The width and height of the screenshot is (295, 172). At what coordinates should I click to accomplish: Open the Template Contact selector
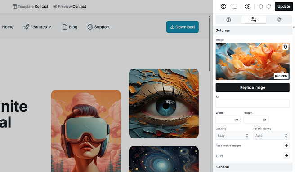coord(31,7)
